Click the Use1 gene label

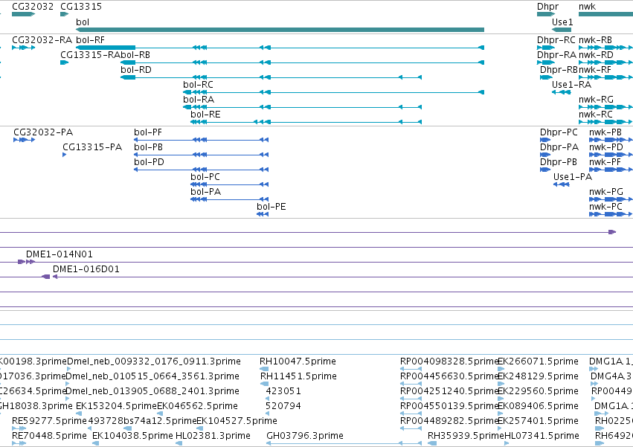tap(562, 22)
